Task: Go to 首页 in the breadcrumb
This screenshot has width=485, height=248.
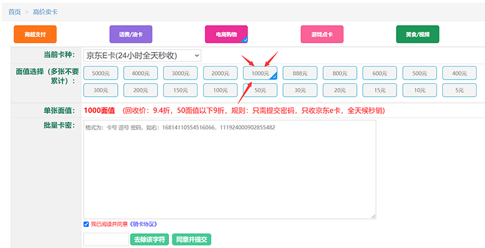Action: pos(14,12)
